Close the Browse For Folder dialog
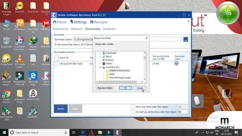242x136 pixels. [146, 38]
